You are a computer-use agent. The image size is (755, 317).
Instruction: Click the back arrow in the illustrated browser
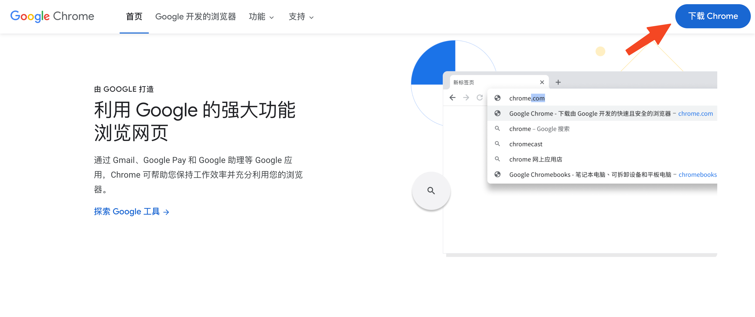point(452,97)
